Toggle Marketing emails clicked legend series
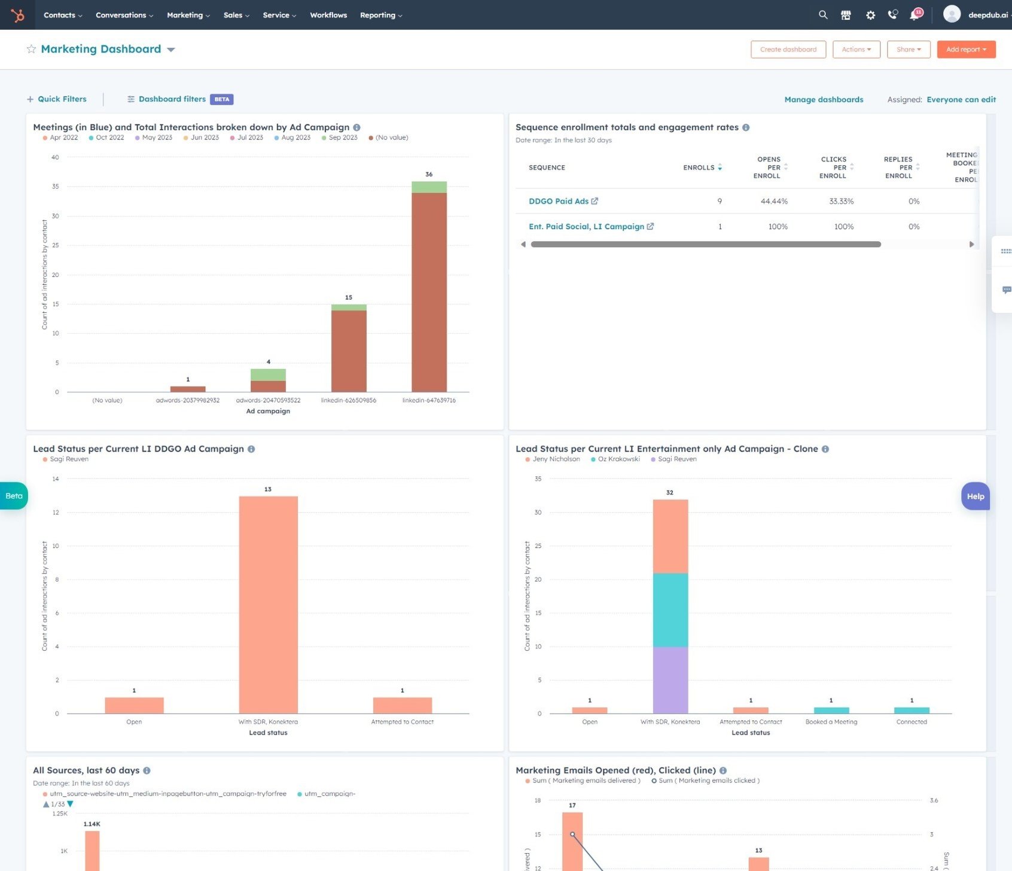 (x=706, y=781)
